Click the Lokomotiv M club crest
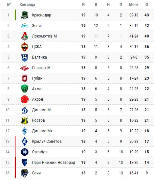This screenshot has height=180, width=154. click(25, 36)
